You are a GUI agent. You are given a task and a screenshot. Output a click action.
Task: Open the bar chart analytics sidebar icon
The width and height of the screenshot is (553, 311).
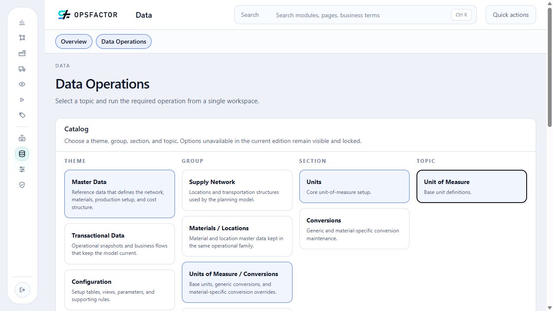(x=22, y=22)
